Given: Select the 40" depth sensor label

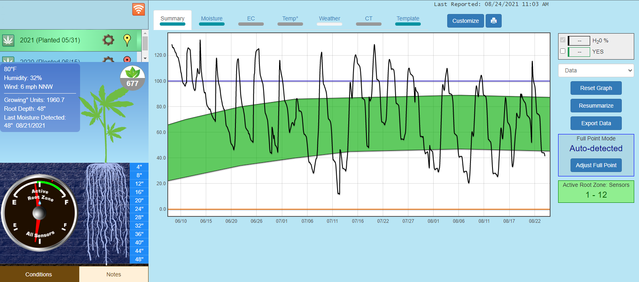Looking at the screenshot, I should [139, 242].
